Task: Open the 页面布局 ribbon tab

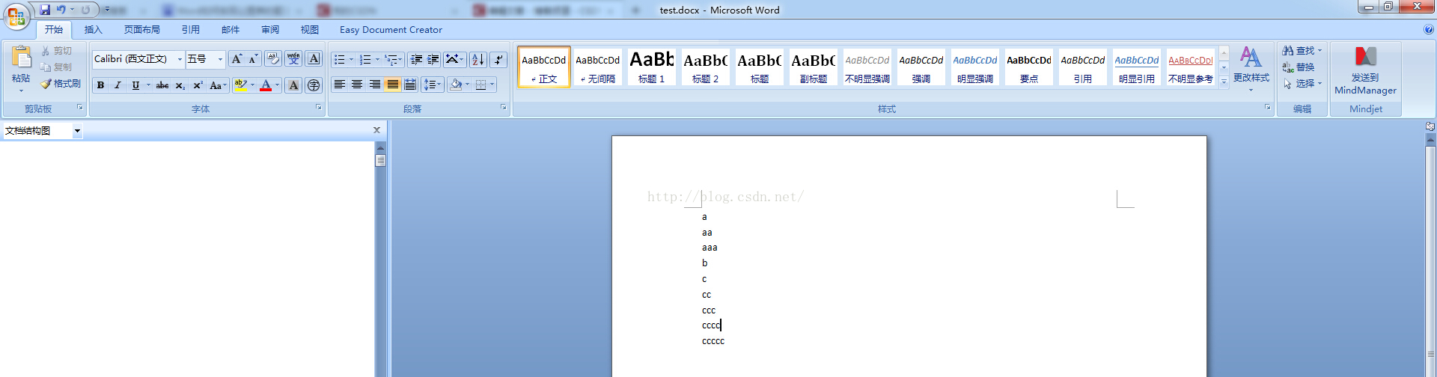Action: pyautogui.click(x=142, y=30)
